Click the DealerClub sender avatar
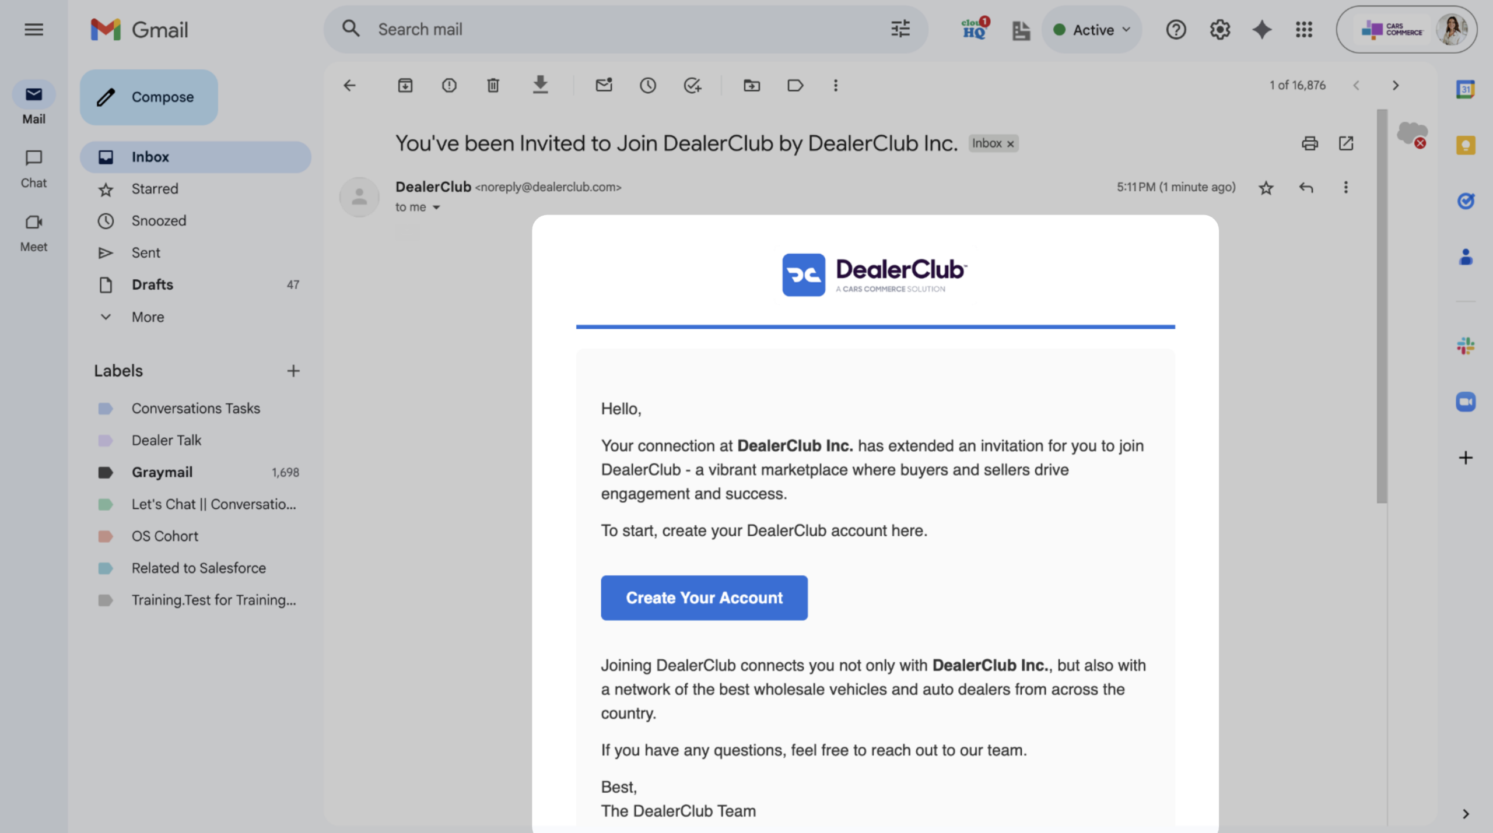The width and height of the screenshot is (1493, 833). (x=359, y=197)
